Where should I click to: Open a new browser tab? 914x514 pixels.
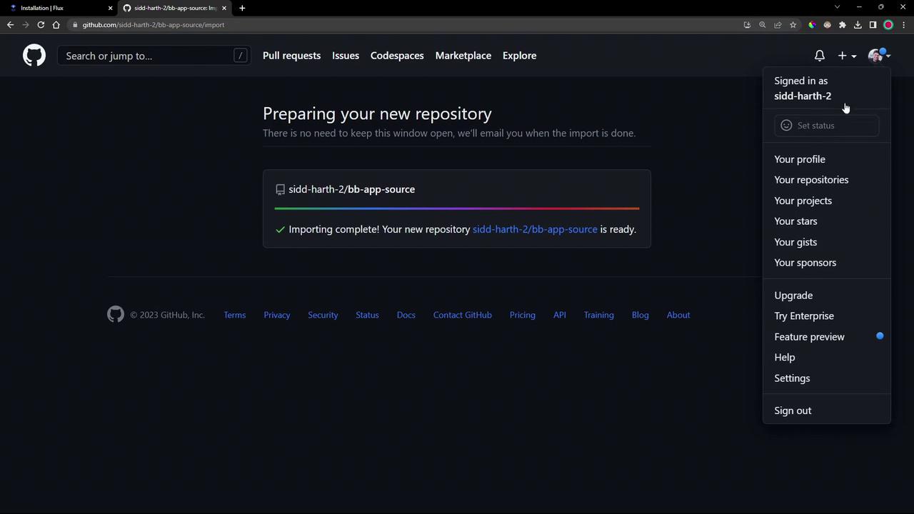point(242,8)
